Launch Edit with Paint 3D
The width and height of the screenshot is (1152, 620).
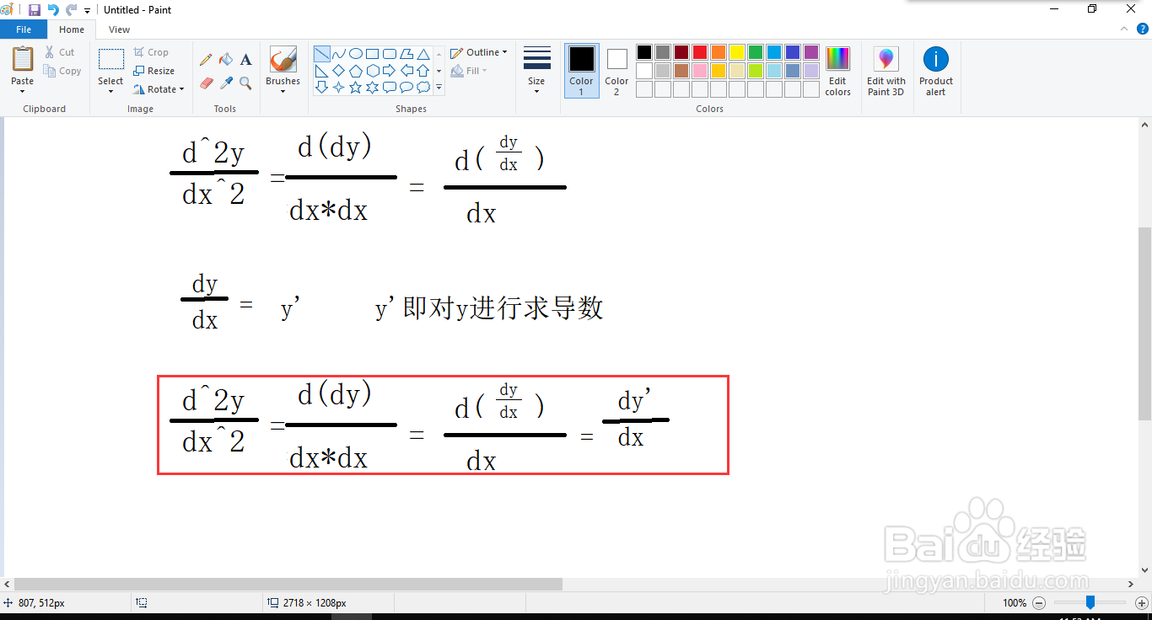coord(886,71)
